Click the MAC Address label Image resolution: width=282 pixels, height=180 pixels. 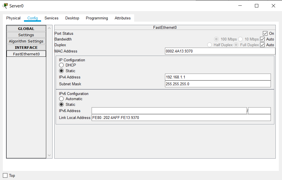66,51
